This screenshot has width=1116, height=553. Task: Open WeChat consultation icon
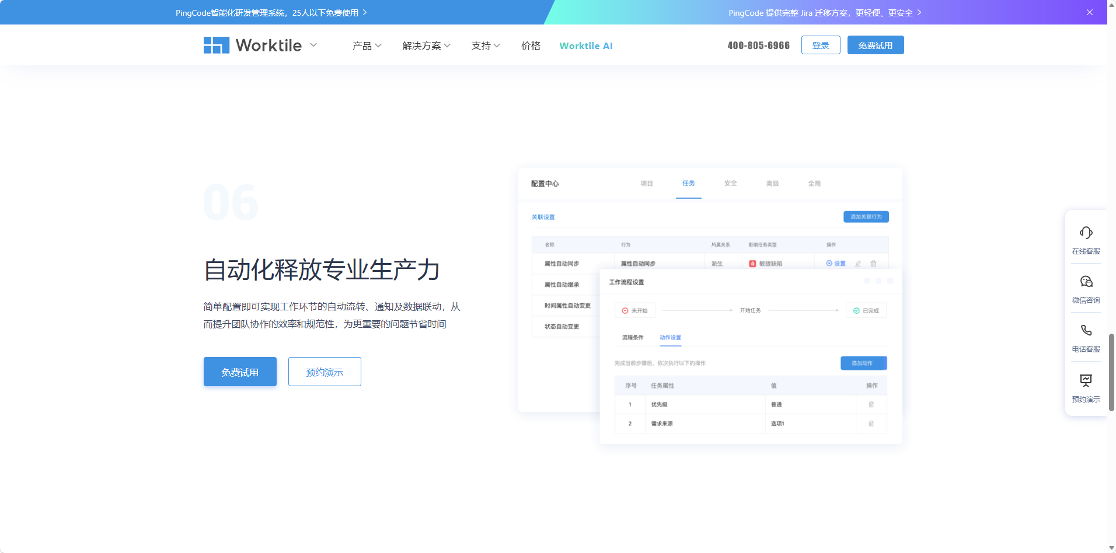point(1086,282)
